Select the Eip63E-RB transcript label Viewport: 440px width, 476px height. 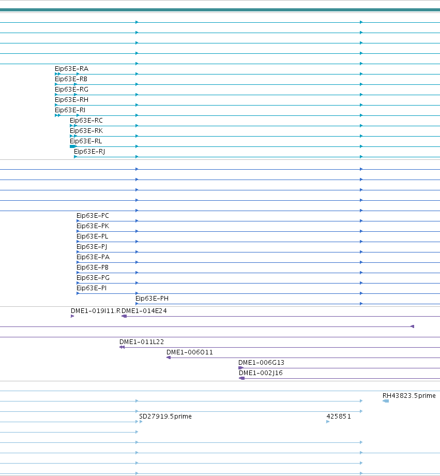pos(71,79)
